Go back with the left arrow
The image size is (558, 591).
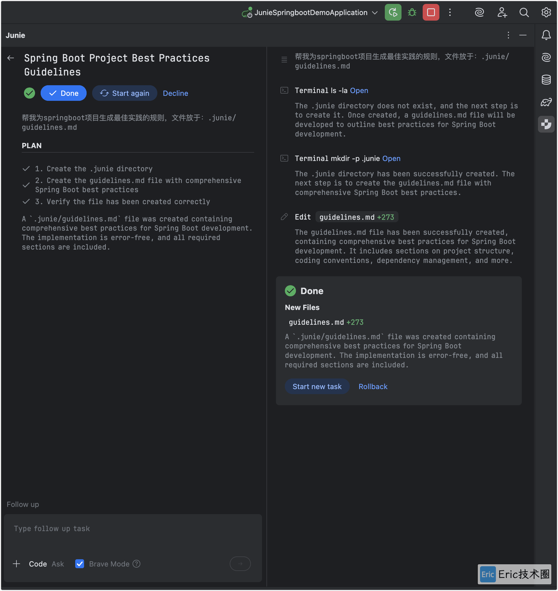click(x=11, y=58)
